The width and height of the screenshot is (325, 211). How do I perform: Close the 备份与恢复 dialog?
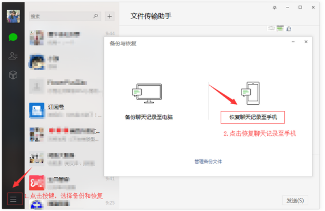[306, 42]
